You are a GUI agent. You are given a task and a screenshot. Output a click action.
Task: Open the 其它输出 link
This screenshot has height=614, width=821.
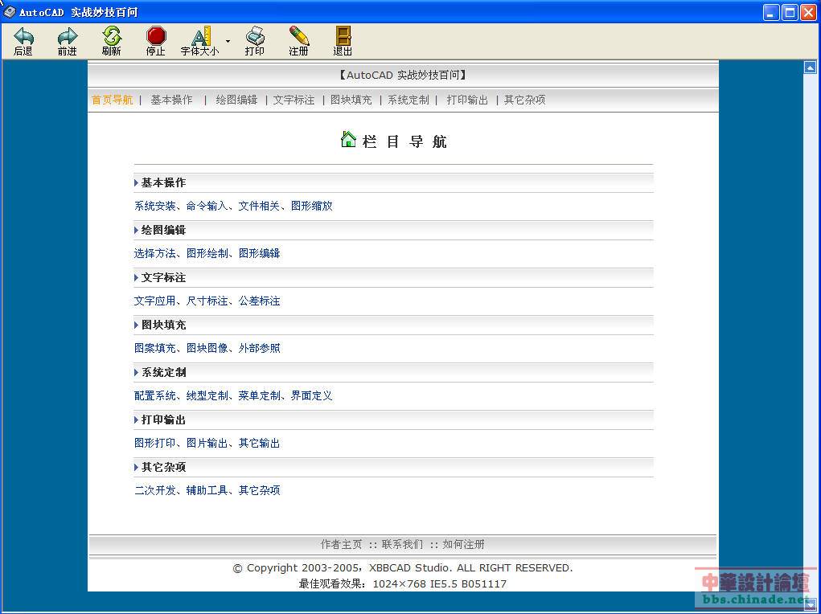pos(259,444)
